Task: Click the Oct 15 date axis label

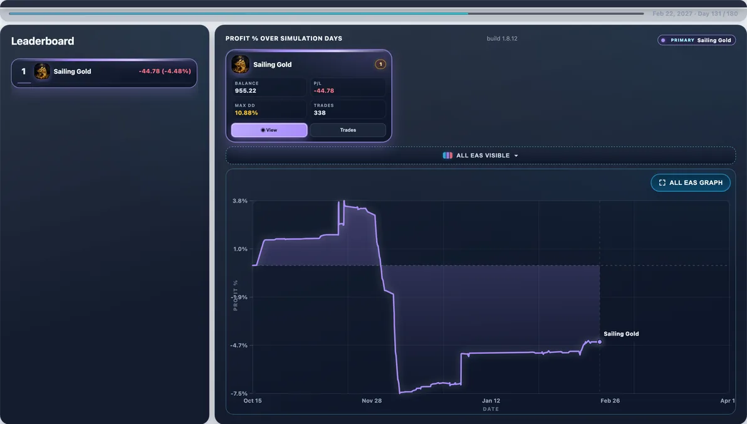Action: pyautogui.click(x=253, y=401)
